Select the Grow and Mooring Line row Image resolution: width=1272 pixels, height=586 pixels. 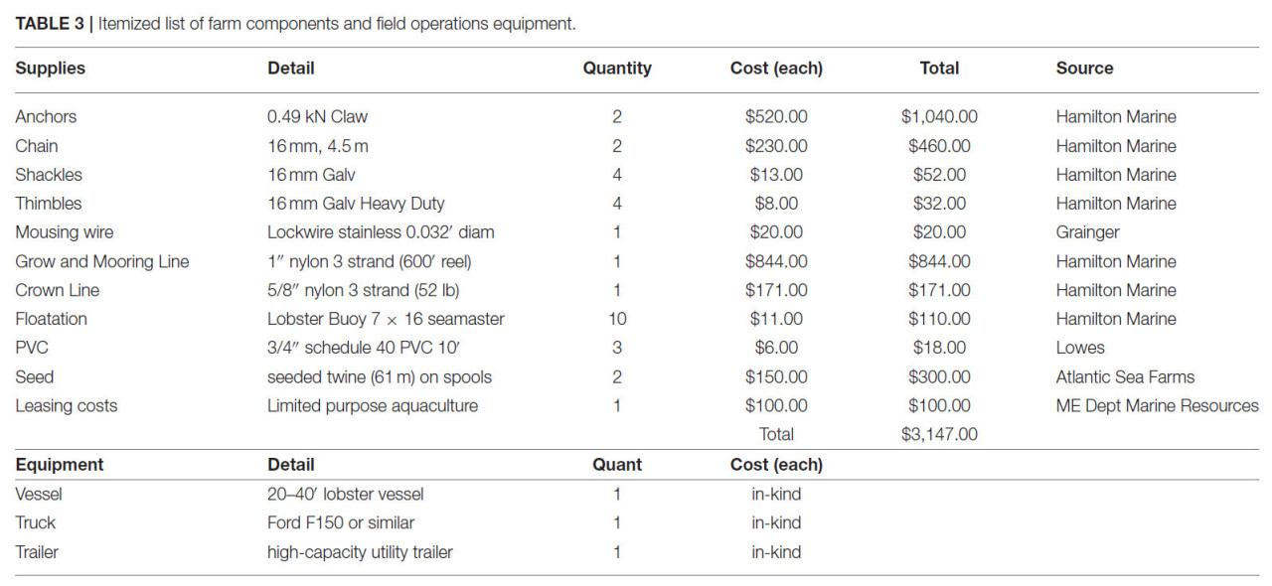pyautogui.click(x=636, y=261)
